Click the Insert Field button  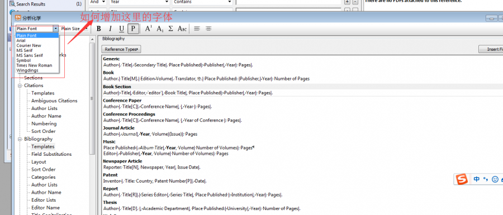(x=491, y=49)
